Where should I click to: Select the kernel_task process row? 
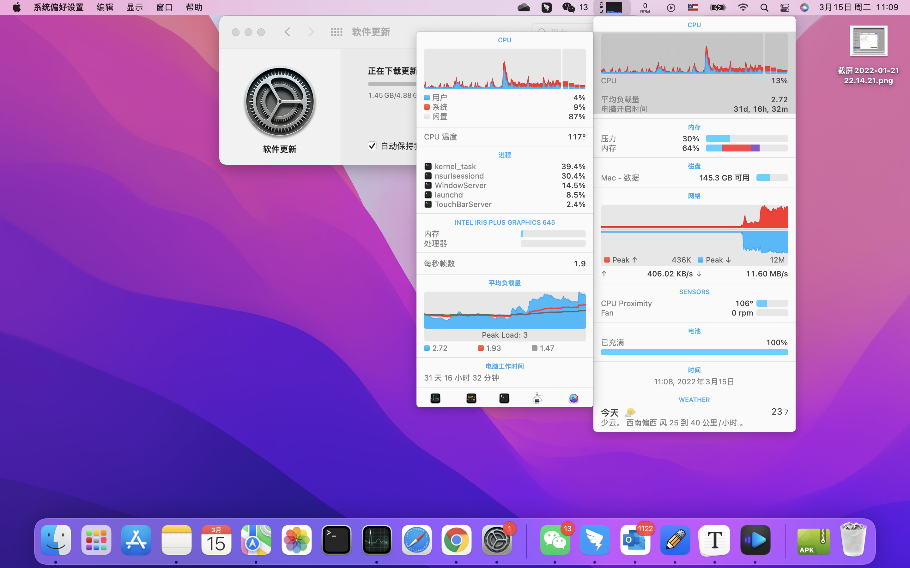point(505,166)
